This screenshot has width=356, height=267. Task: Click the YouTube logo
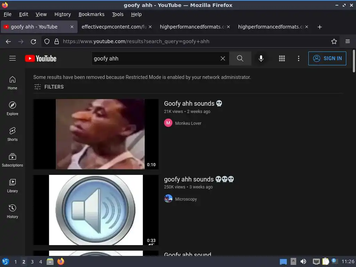41,58
